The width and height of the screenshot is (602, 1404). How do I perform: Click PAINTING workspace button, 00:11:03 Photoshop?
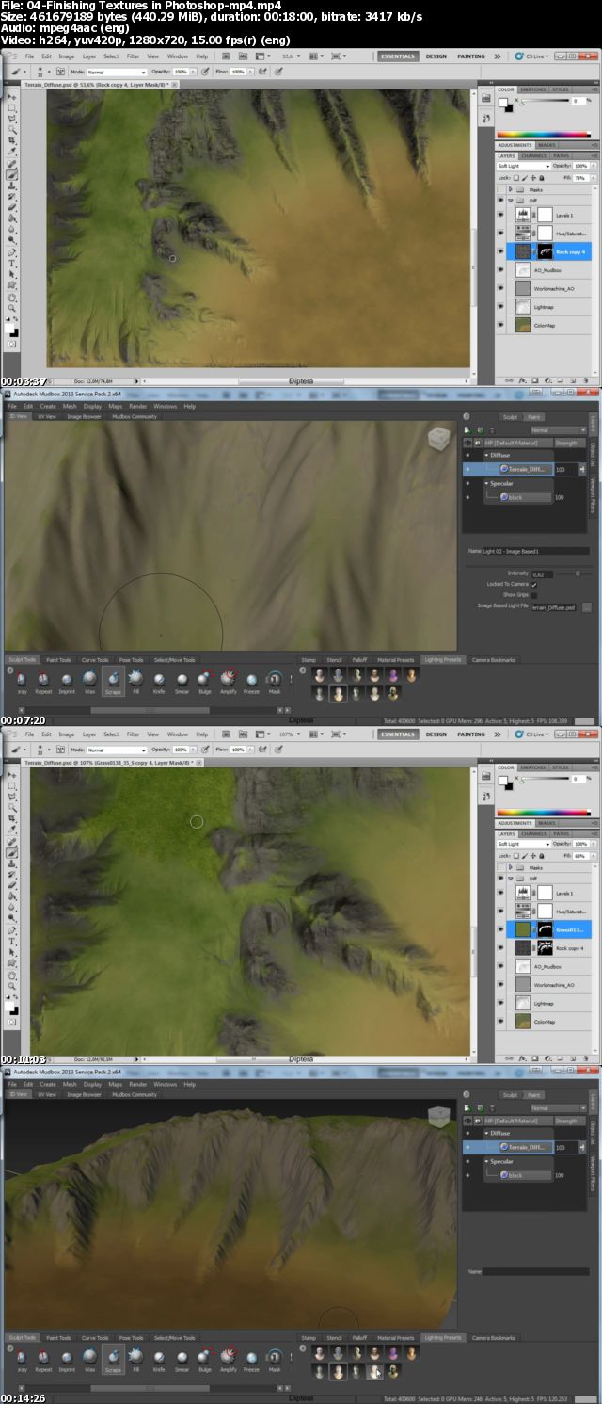(471, 734)
